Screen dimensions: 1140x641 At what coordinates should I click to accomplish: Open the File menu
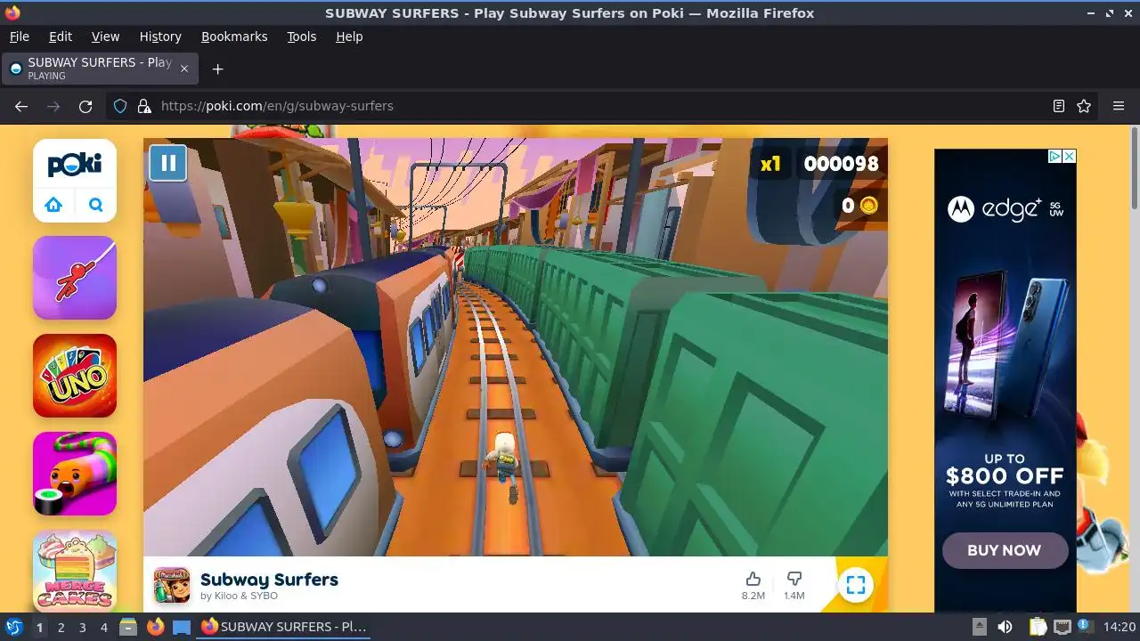[x=19, y=37]
